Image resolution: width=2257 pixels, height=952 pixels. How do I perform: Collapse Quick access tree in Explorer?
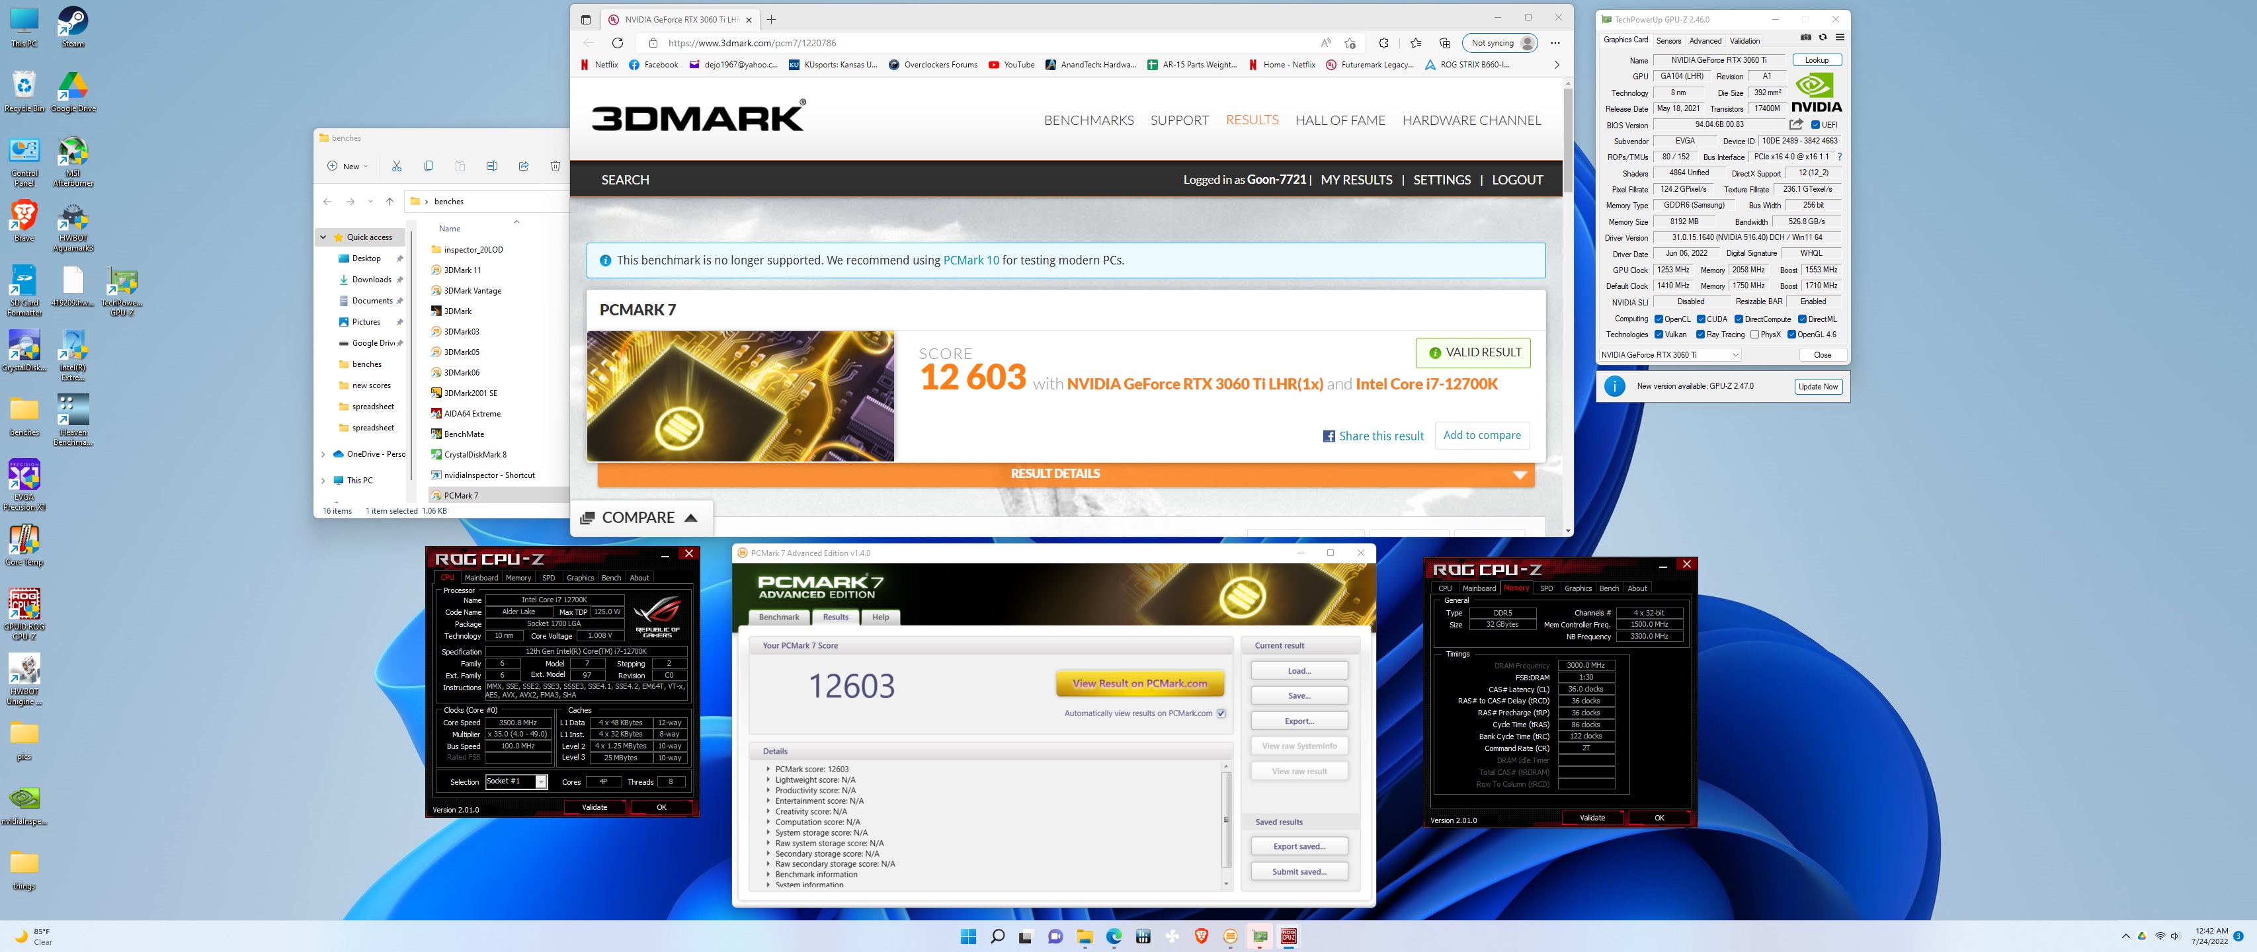pos(323,237)
